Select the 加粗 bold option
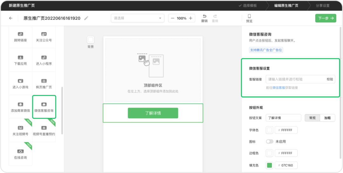 [327, 118]
